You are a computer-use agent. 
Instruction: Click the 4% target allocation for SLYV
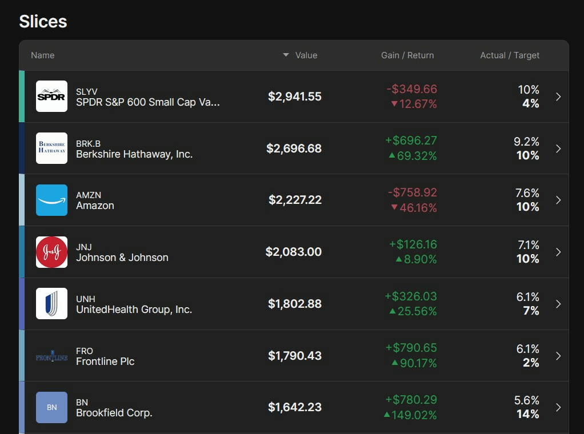[531, 103]
